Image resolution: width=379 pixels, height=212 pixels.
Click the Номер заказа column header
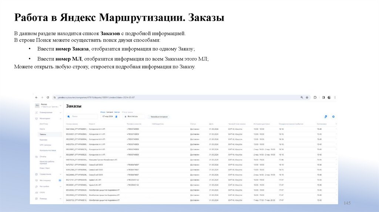click(x=72, y=124)
